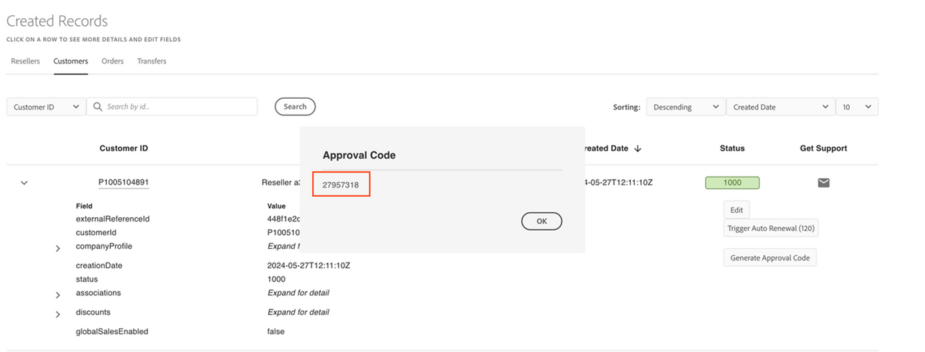The image size is (925, 352).
Task: Click Trigger Auto Renewal (120) button
Action: (771, 229)
